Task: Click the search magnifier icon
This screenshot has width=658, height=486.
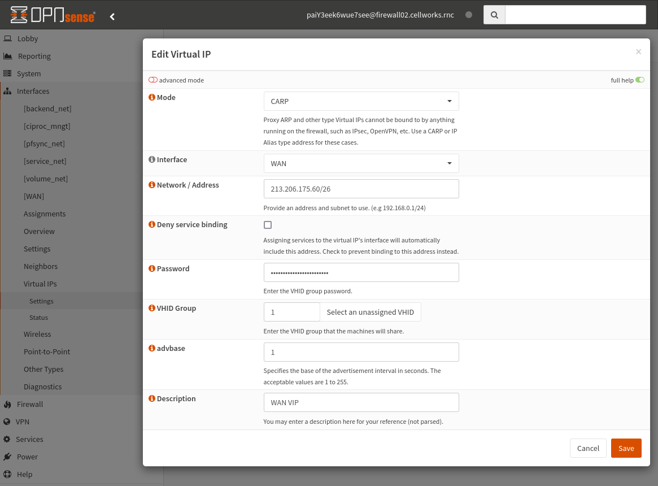Action: click(x=494, y=14)
